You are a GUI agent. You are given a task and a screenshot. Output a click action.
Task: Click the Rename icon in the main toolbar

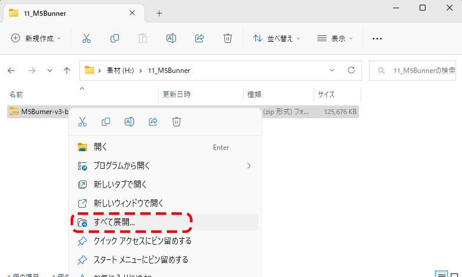pyautogui.click(x=171, y=38)
